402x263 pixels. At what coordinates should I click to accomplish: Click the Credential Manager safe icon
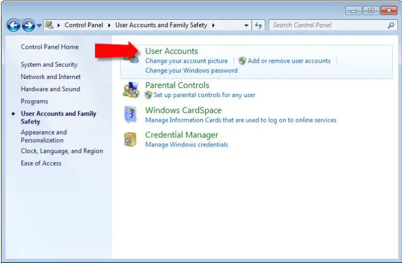pyautogui.click(x=130, y=139)
